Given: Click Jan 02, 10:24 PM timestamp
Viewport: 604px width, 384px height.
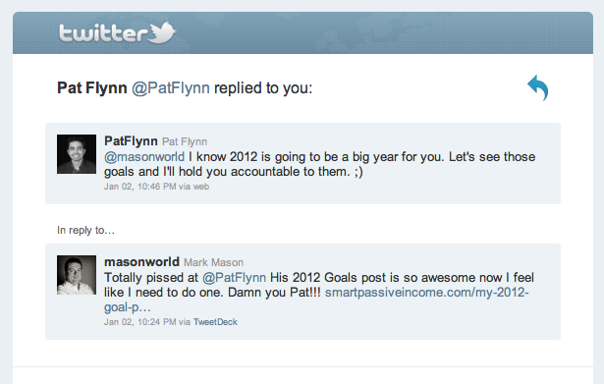Looking at the screenshot, I should [139, 322].
